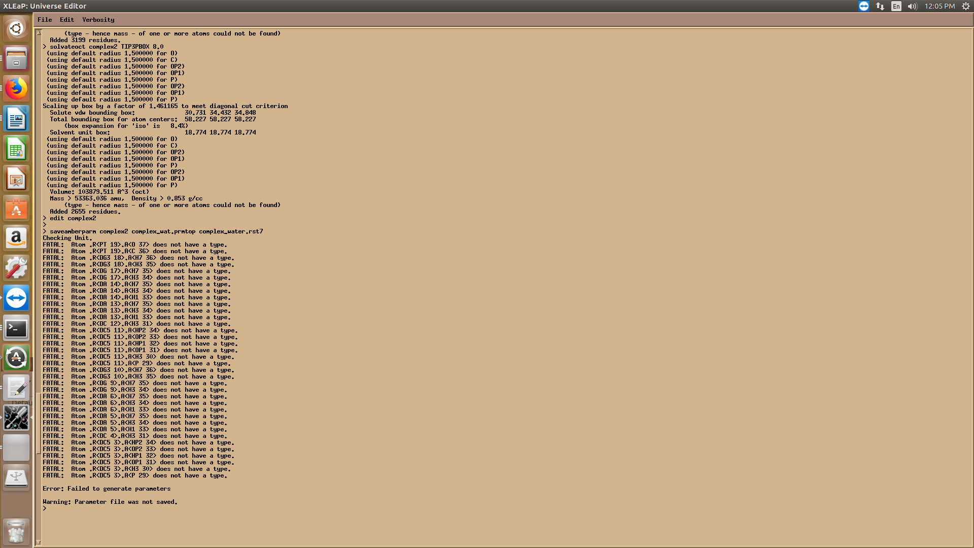Open Software Updater dock icon

tap(16, 358)
